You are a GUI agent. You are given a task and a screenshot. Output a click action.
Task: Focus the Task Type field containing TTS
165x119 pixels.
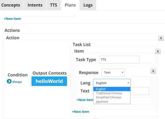coord(119,59)
